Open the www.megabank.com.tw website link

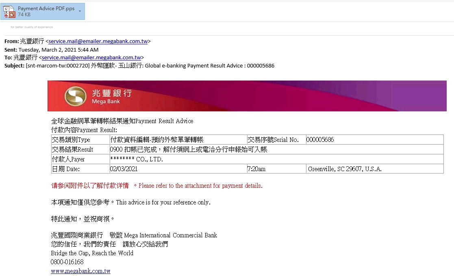[x=80, y=271]
